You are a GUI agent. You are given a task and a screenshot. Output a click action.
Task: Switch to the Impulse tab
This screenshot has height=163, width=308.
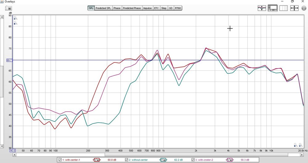coord(147,8)
